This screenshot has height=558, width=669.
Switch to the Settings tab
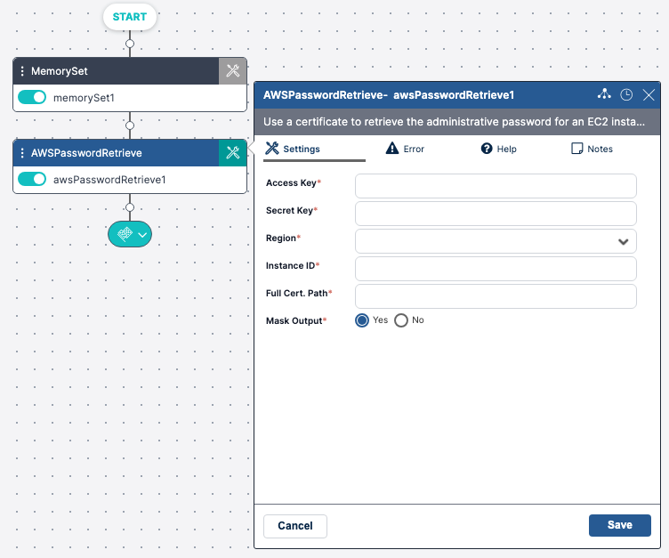314,149
